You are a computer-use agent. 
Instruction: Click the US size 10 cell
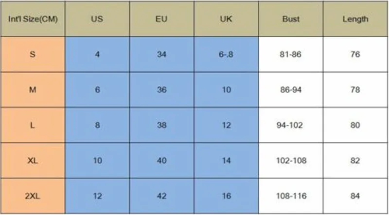click(x=97, y=160)
